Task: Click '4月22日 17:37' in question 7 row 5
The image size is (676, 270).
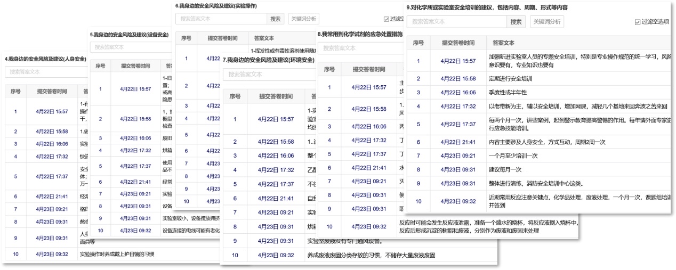Action: point(276,184)
